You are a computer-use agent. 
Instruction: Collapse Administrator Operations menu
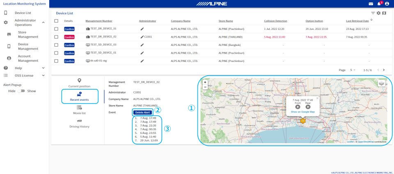43,23
